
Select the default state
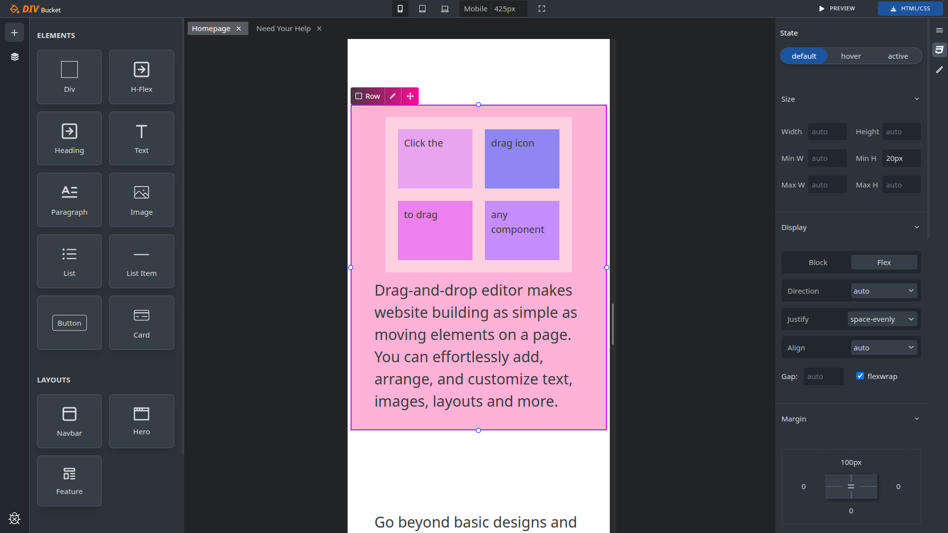tap(804, 56)
